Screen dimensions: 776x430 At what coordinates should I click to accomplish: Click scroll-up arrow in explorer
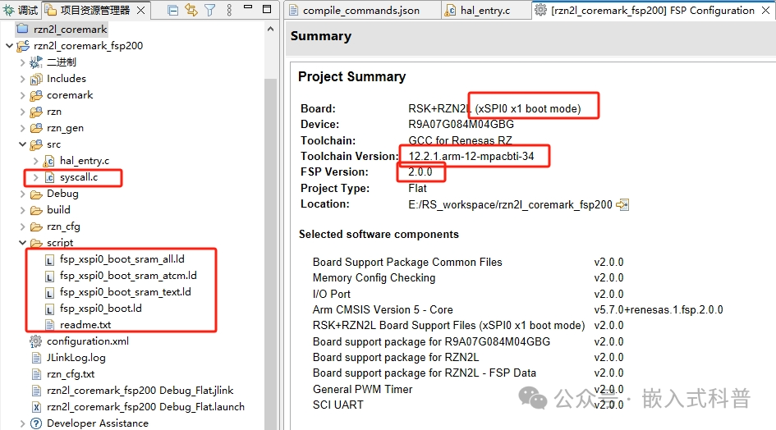pyautogui.click(x=270, y=30)
